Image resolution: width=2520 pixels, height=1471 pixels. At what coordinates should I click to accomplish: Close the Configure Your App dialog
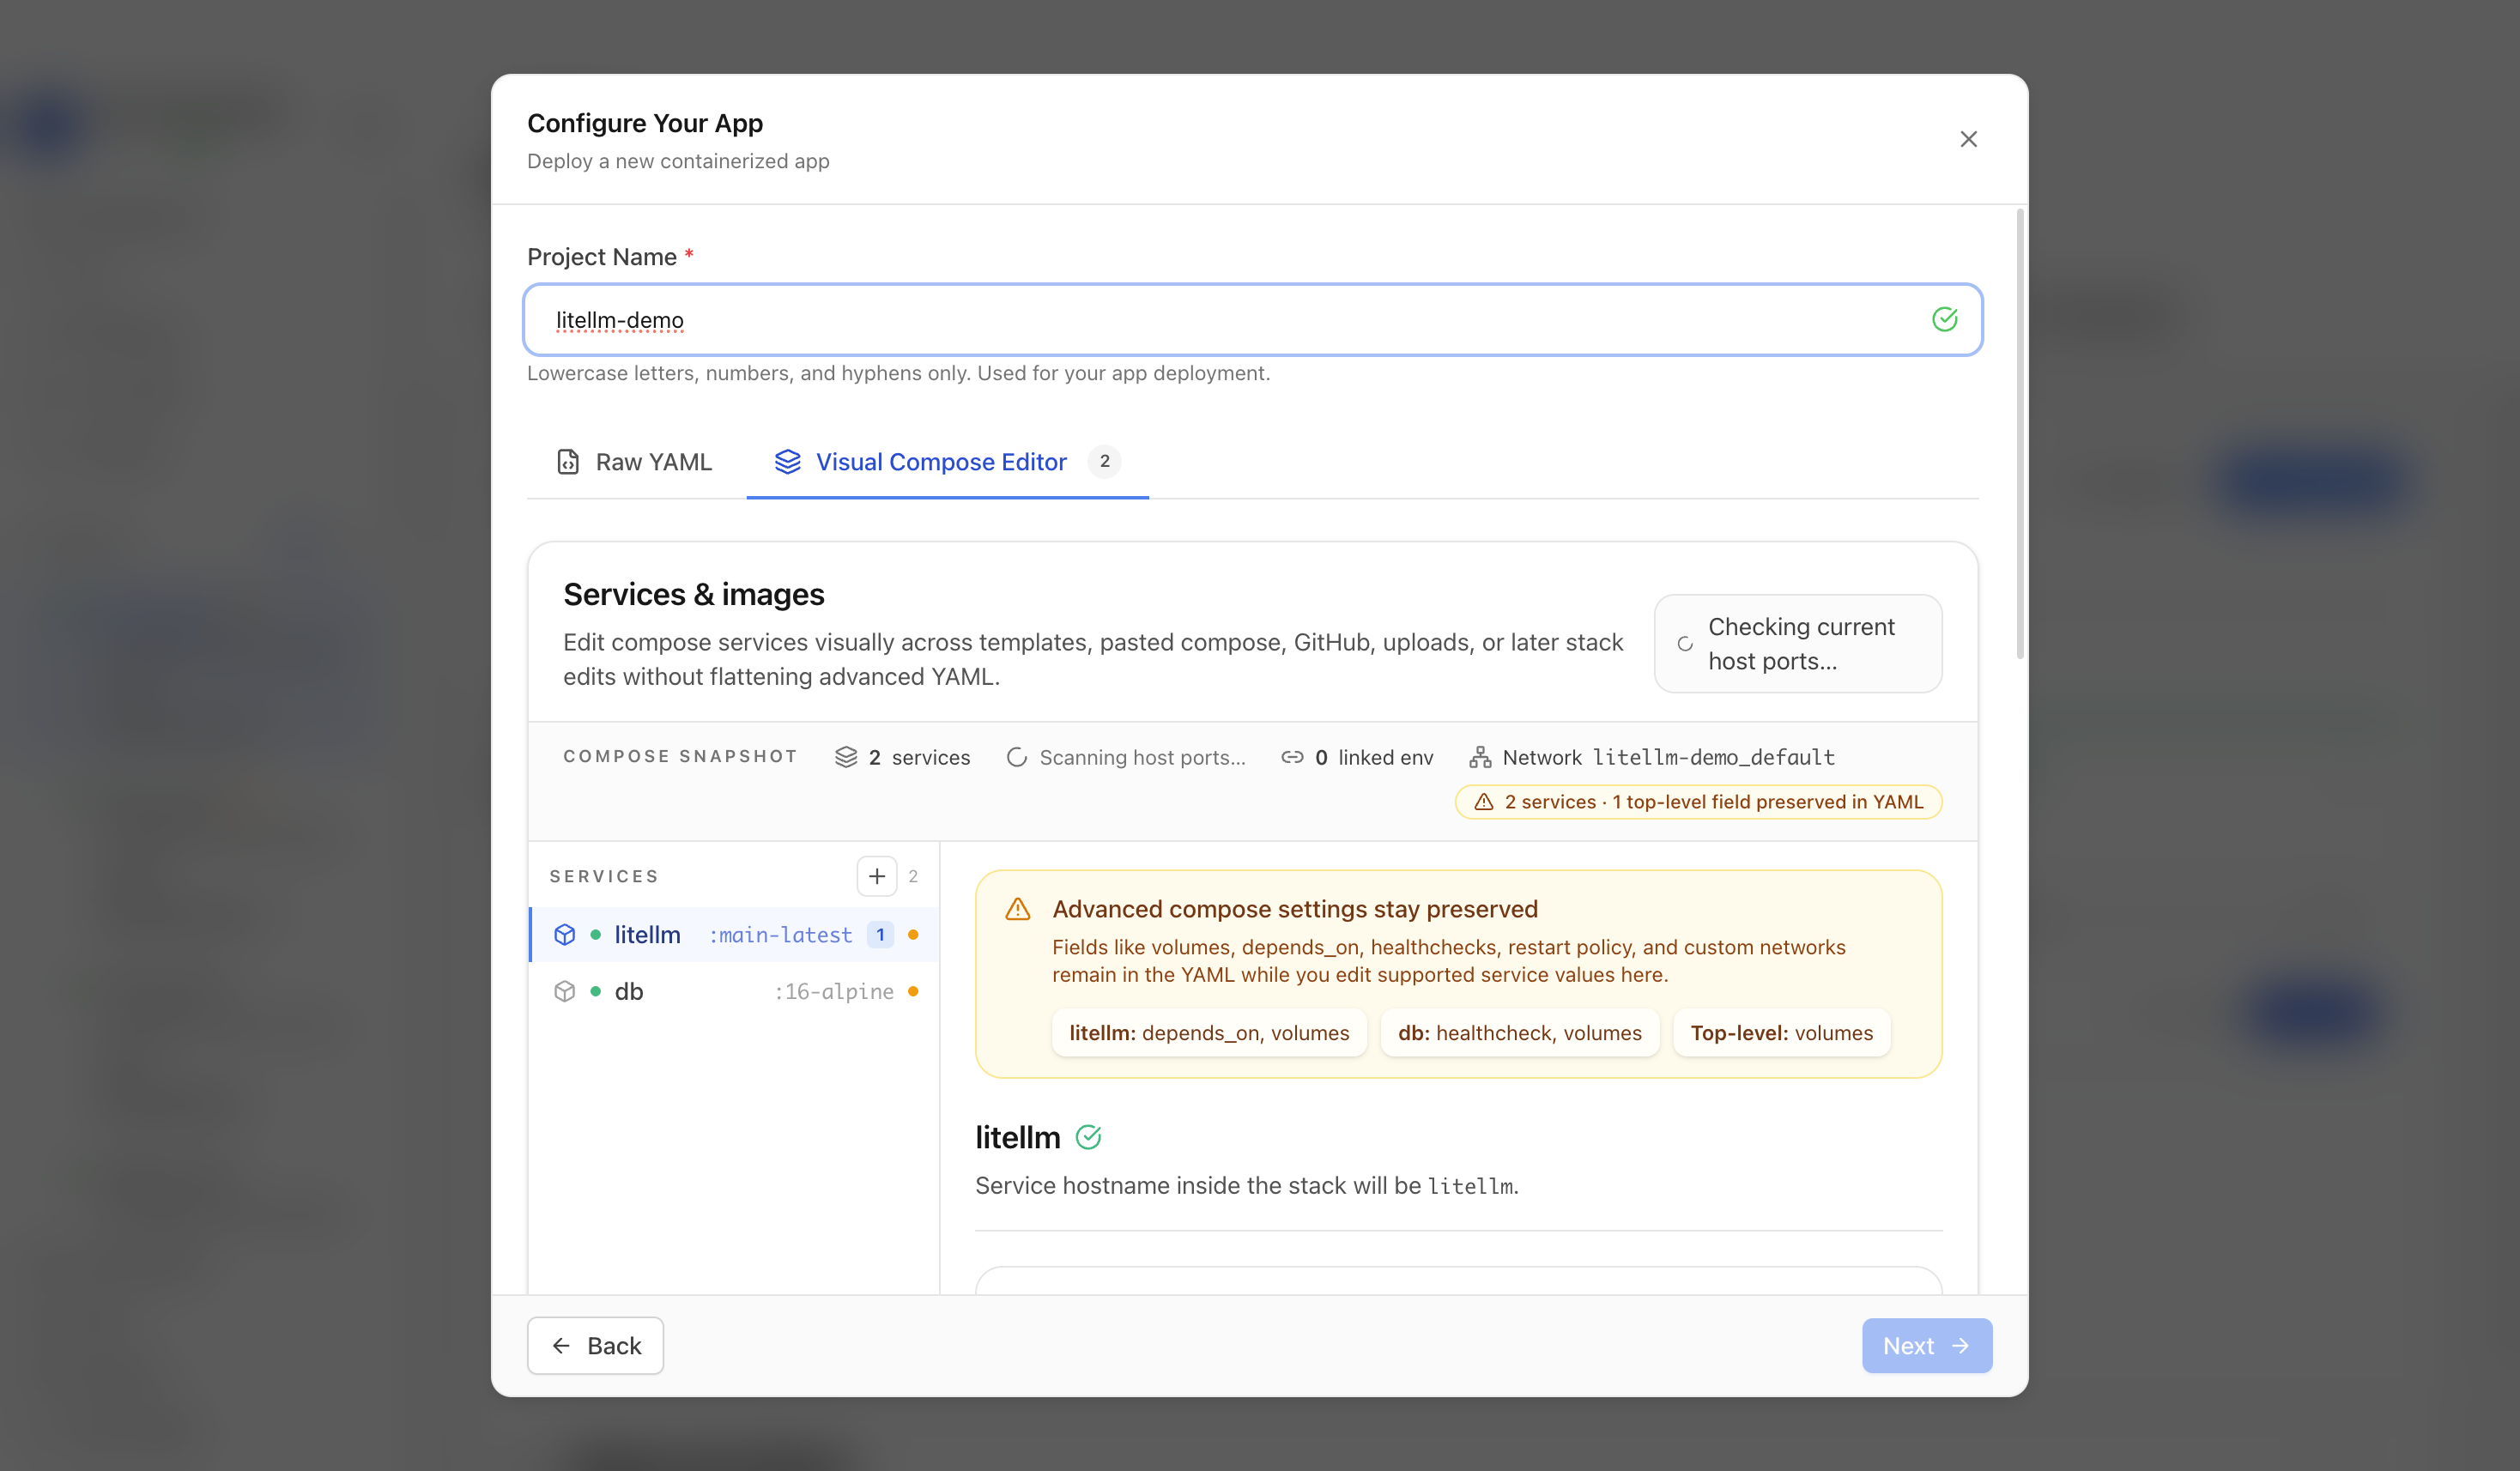[x=1968, y=139]
